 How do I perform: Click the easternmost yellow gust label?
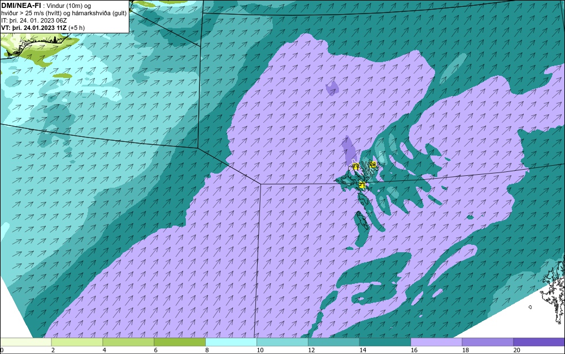point(373,165)
